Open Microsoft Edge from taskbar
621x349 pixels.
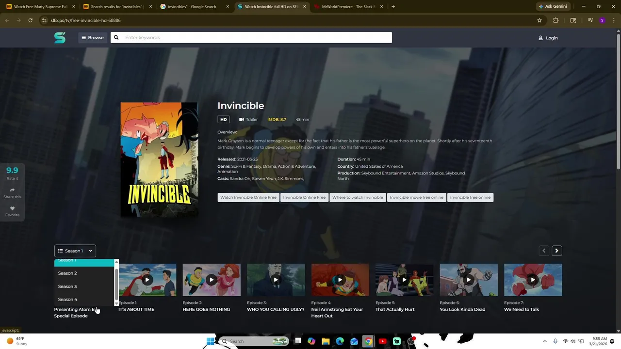[340, 341]
